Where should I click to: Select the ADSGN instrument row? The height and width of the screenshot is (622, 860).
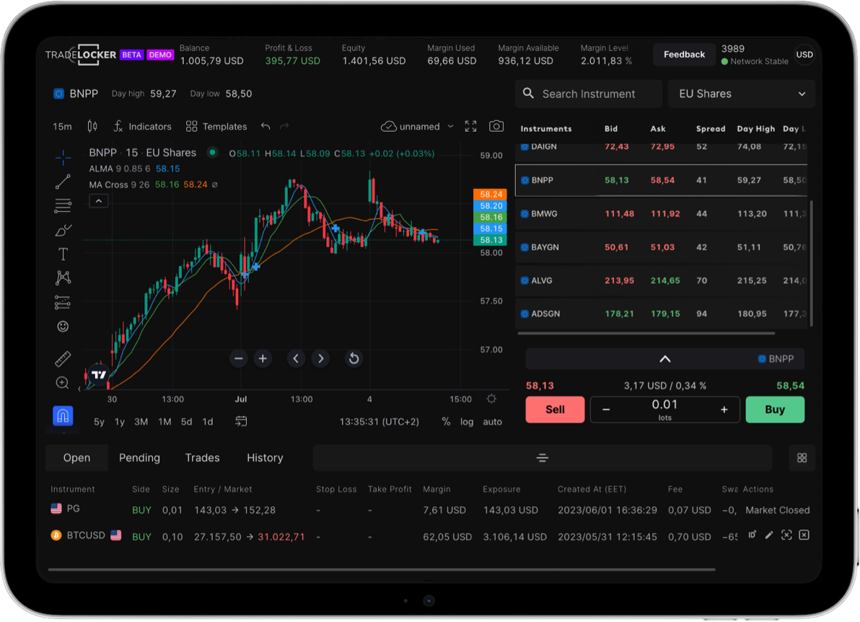pos(662,314)
